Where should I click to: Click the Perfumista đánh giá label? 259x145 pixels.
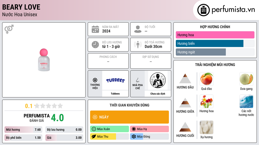[x=37, y=118]
